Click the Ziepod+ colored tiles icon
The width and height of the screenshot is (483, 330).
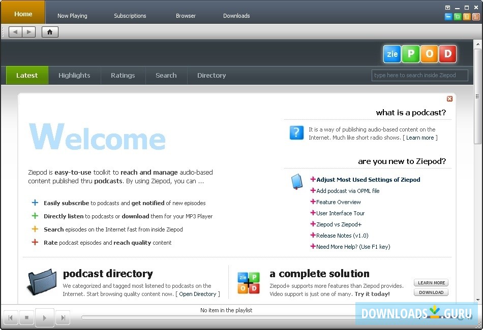(249, 283)
